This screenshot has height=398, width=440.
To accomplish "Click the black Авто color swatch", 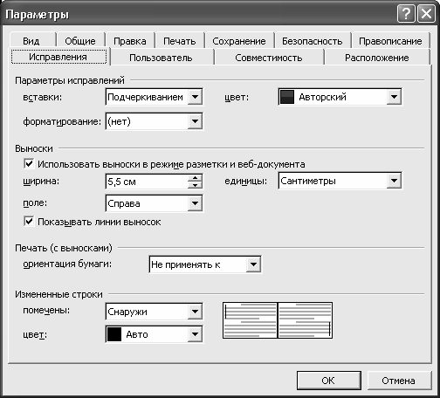I will pos(114,334).
